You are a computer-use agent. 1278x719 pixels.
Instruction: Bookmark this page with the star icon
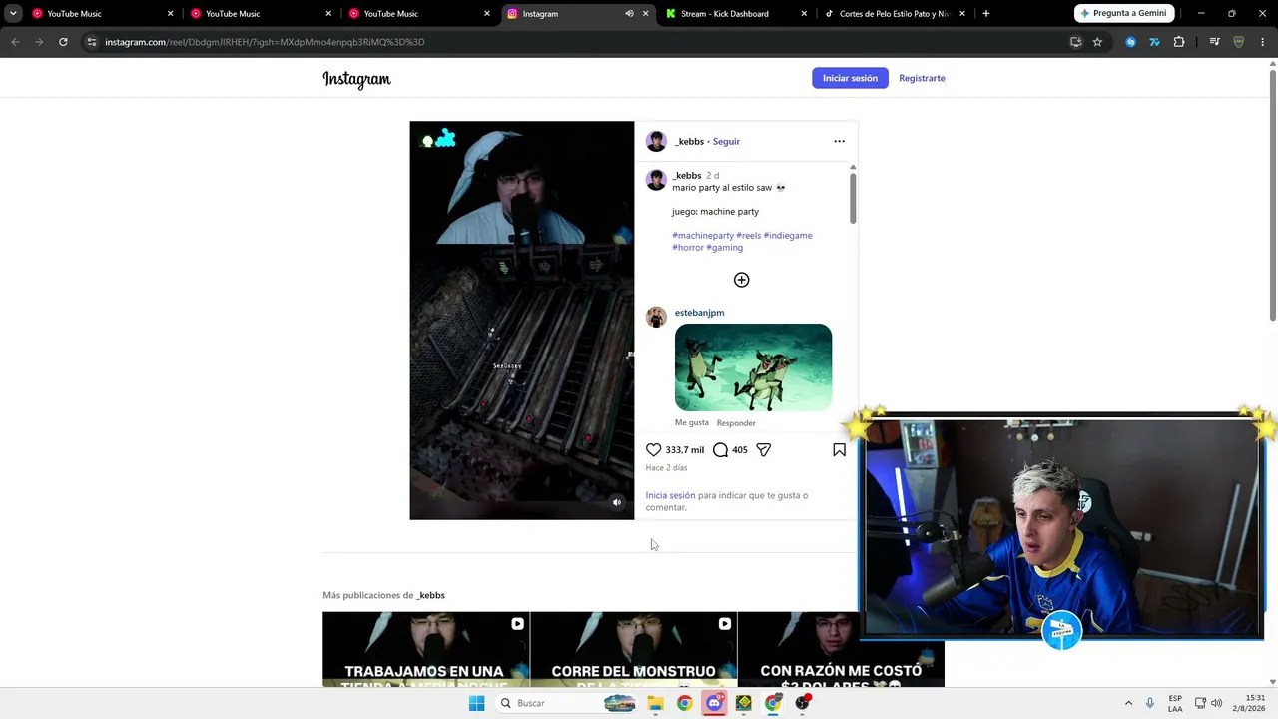[1097, 42]
